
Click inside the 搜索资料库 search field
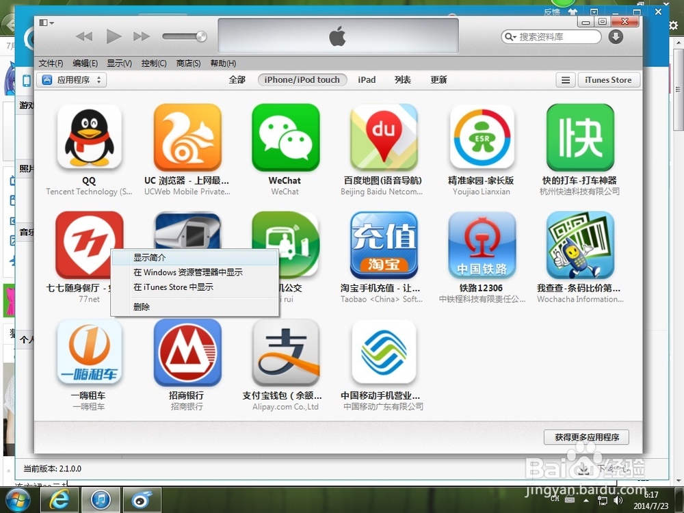554,36
